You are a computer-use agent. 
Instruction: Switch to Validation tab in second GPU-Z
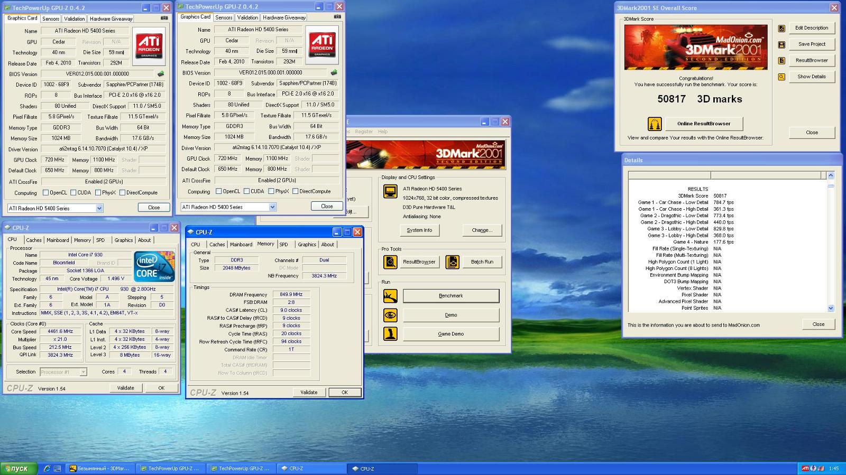(x=247, y=17)
